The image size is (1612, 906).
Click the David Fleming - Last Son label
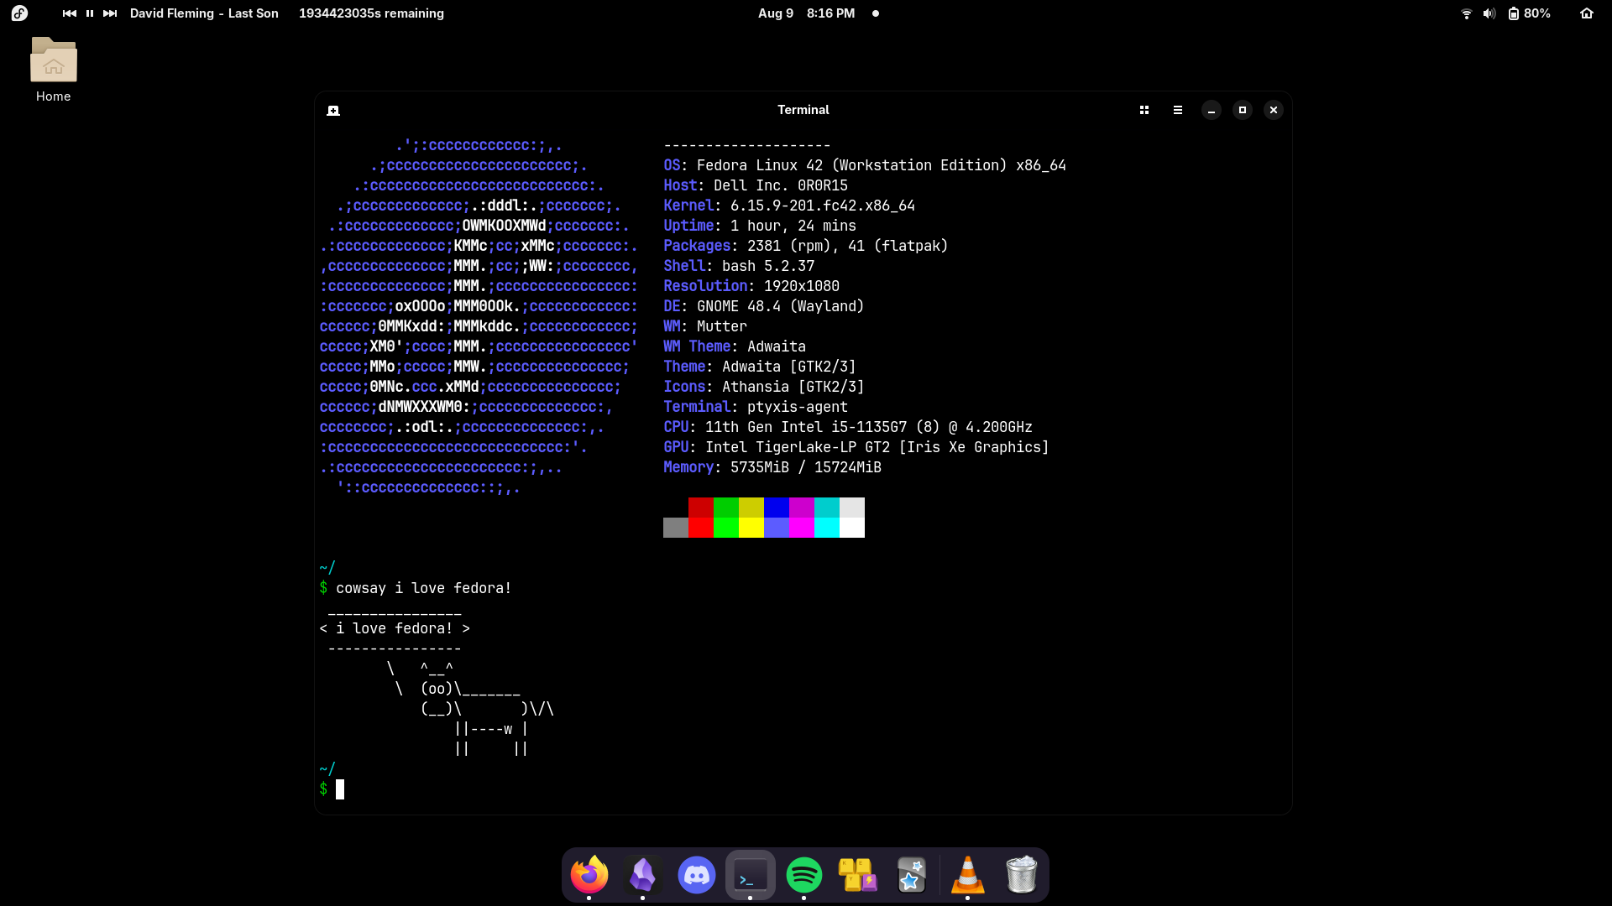coord(204,13)
